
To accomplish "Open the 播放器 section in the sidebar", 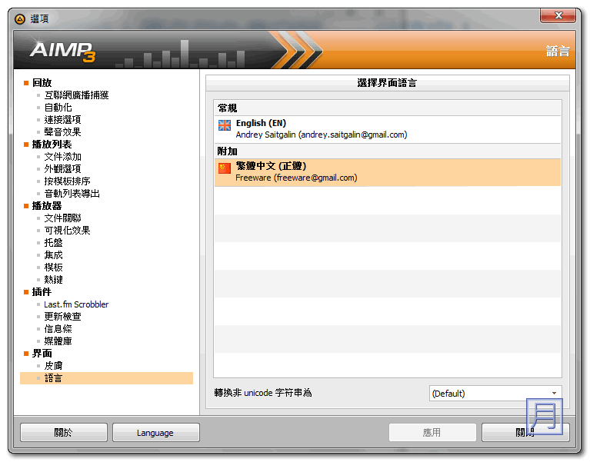I will 46,206.
